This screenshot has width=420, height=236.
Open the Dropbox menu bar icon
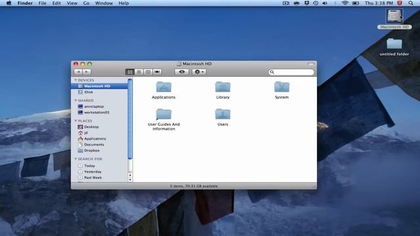[x=306, y=3]
